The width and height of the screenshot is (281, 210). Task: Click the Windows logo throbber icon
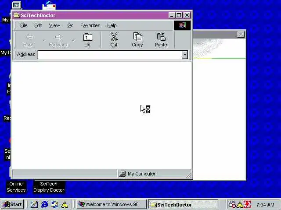click(182, 25)
